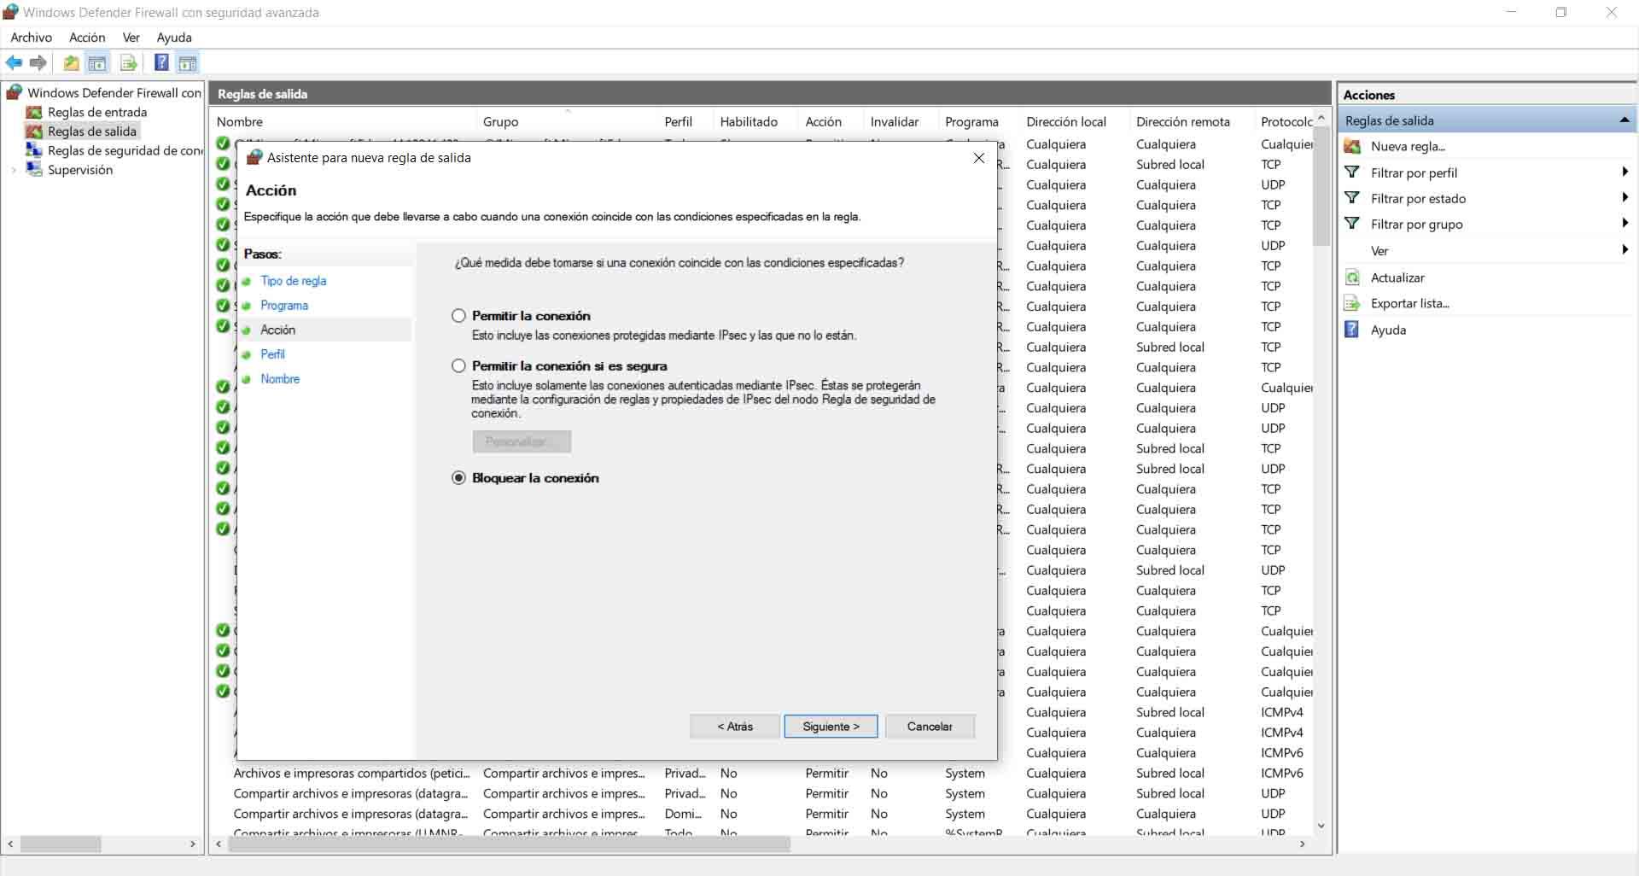Click the Reglas de seguridad de conexión icon
Screen dimensions: 1639x876
(x=34, y=150)
